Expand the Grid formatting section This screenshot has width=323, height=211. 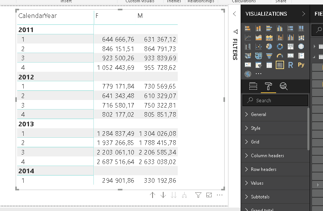pos(275,142)
